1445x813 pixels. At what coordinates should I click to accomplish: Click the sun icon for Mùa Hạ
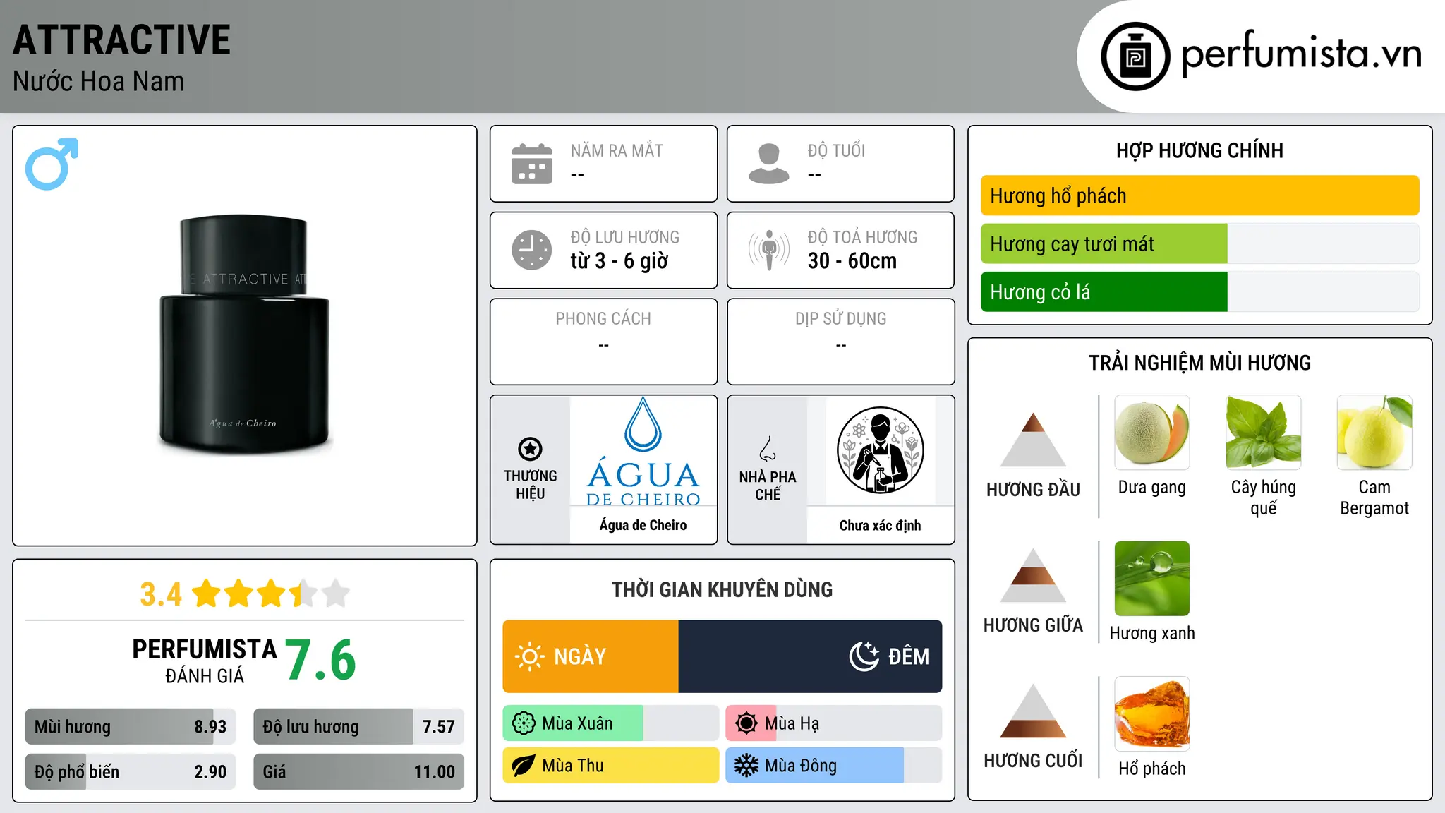[x=746, y=723]
